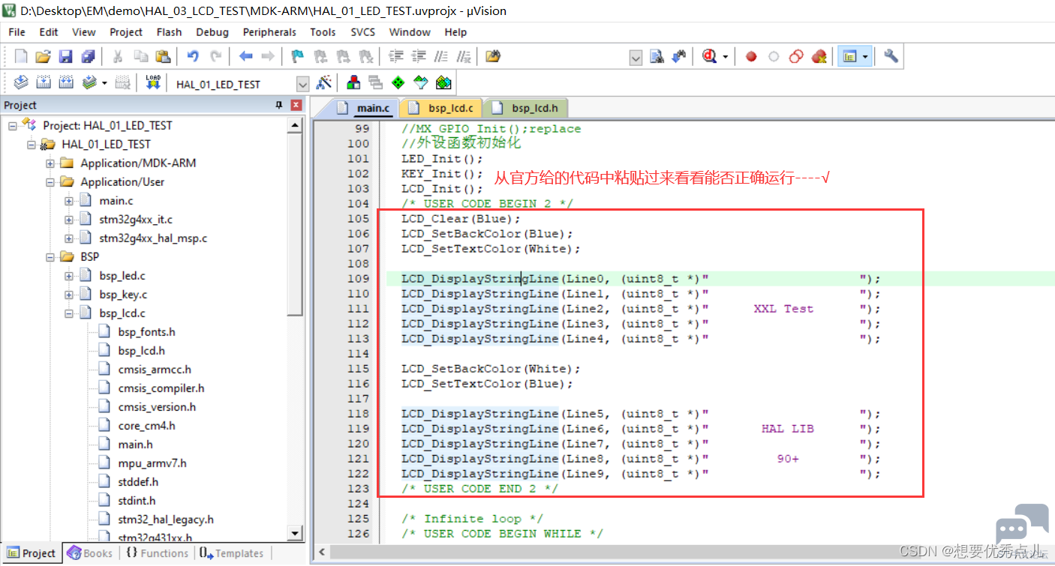Open the File menu

click(x=17, y=32)
